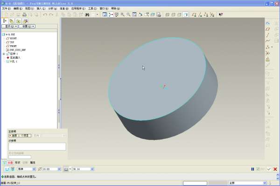Click the Zoom out magnifier icon
Screen dimensions: 280x186
(128, 14)
